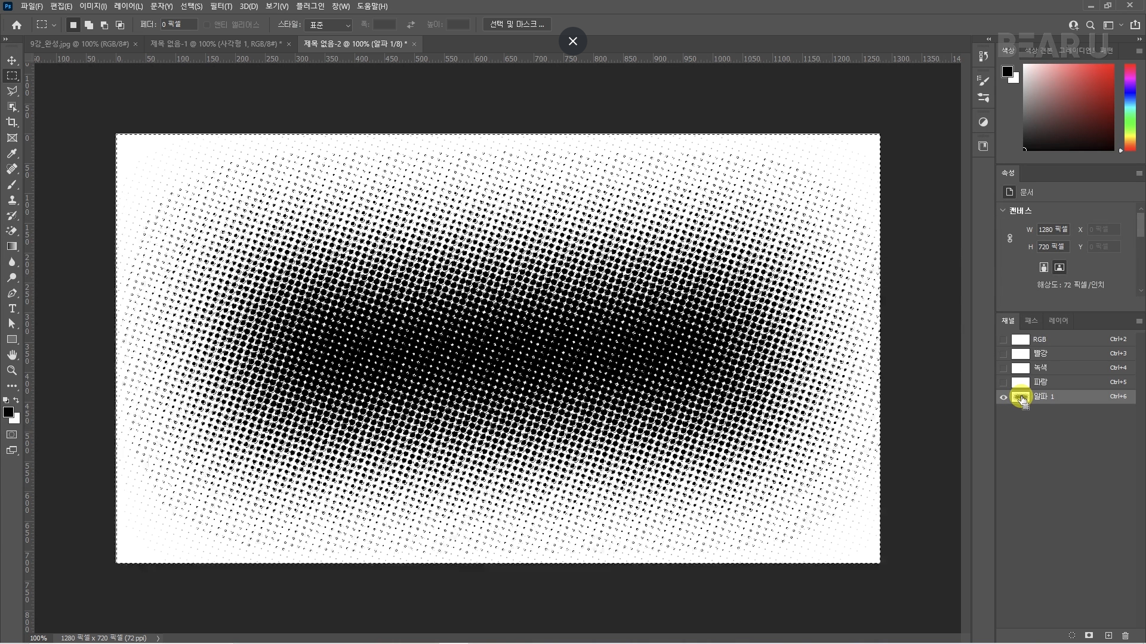Switch to 9강_완성.jpg document tab
This screenshot has height=644, width=1146.
tap(79, 44)
